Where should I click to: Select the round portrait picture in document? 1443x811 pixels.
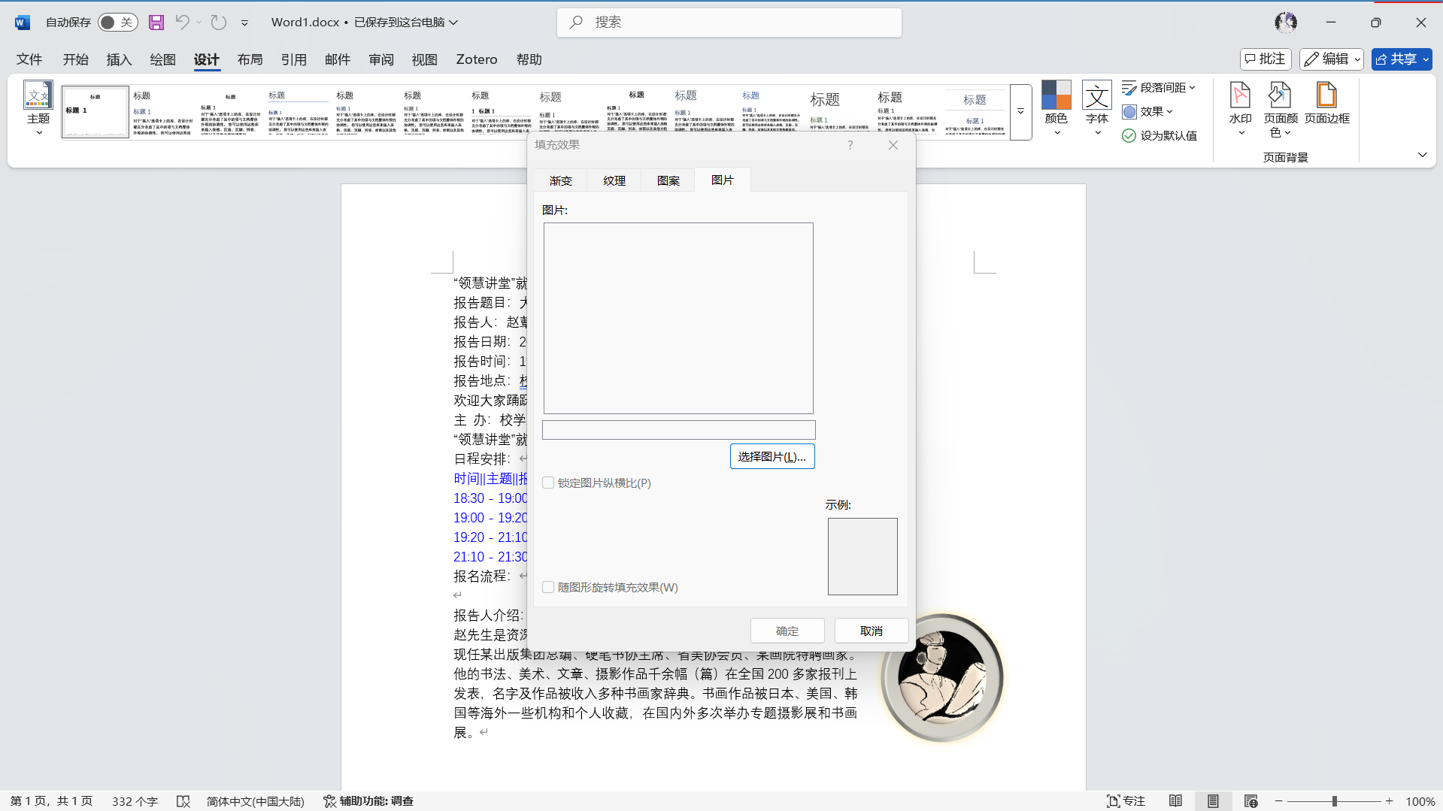(943, 677)
